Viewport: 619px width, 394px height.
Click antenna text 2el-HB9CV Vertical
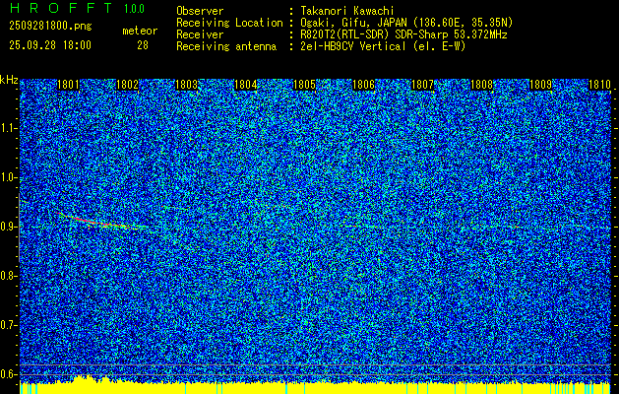353,46
